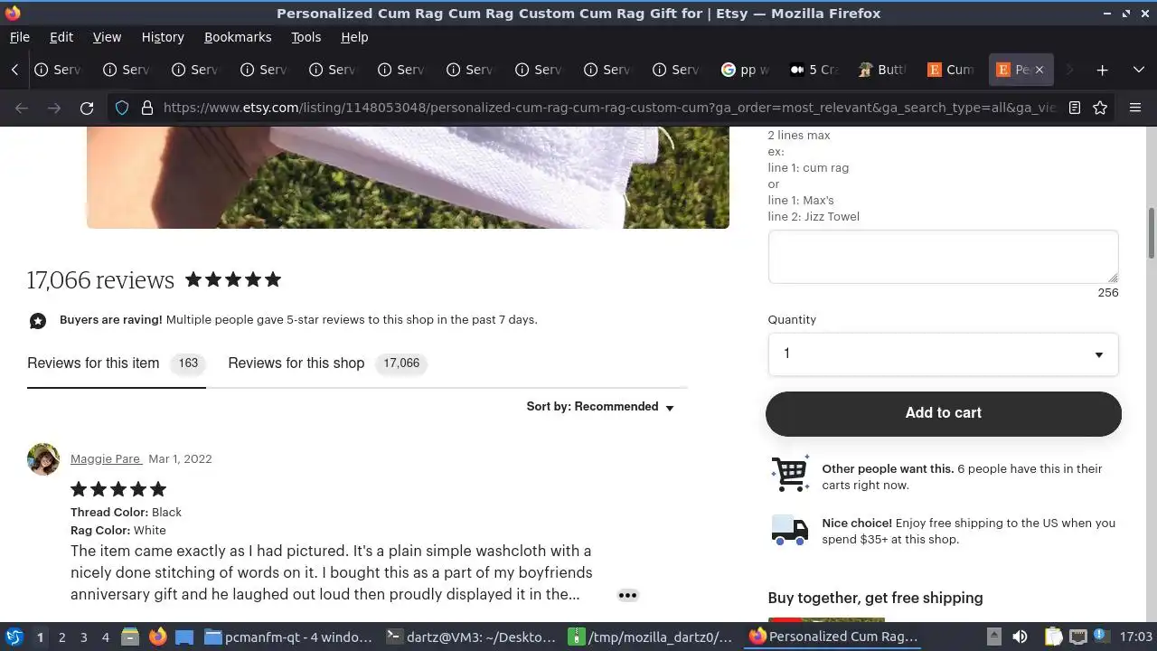1157x651 pixels.
Task: Click the personalization text box
Action: [943, 257]
